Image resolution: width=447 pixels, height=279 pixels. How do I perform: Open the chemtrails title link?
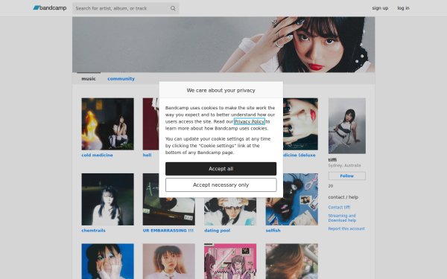[94, 231]
